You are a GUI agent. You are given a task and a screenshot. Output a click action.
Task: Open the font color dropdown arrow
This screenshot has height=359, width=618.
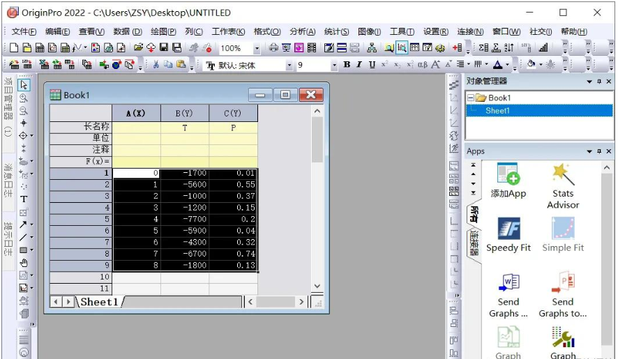point(508,65)
